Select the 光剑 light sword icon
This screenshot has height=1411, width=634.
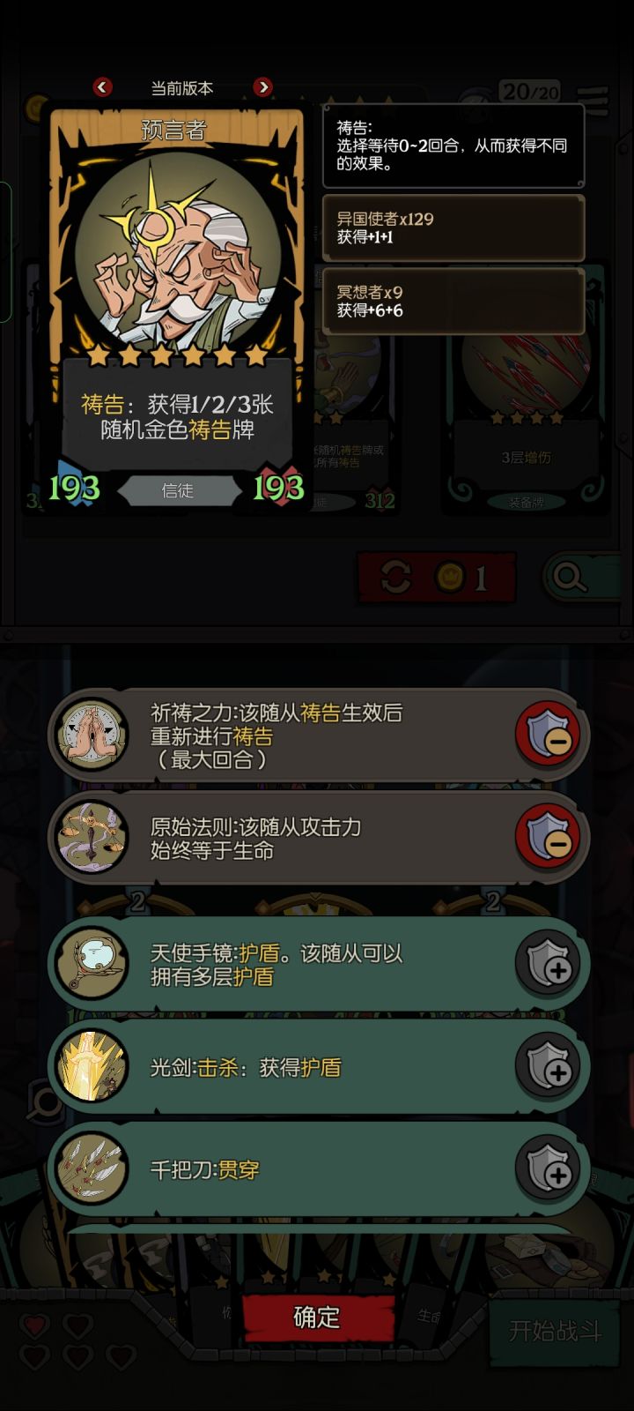tap(92, 1067)
